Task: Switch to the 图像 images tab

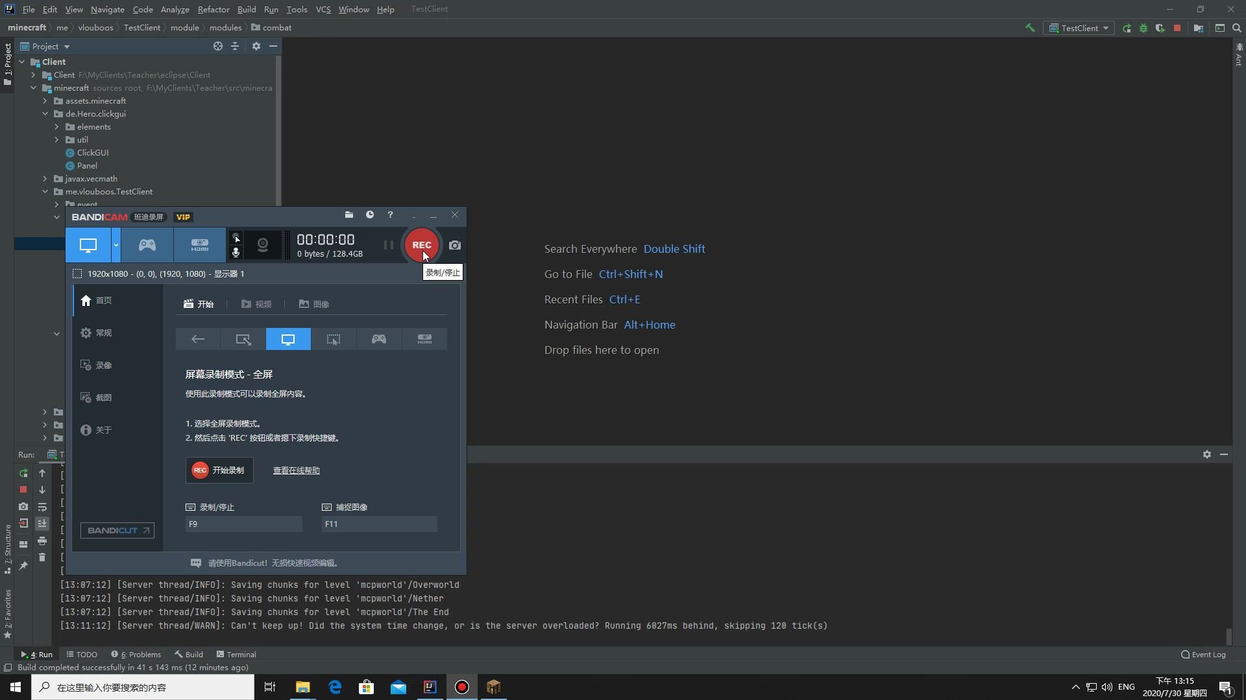Action: click(314, 304)
